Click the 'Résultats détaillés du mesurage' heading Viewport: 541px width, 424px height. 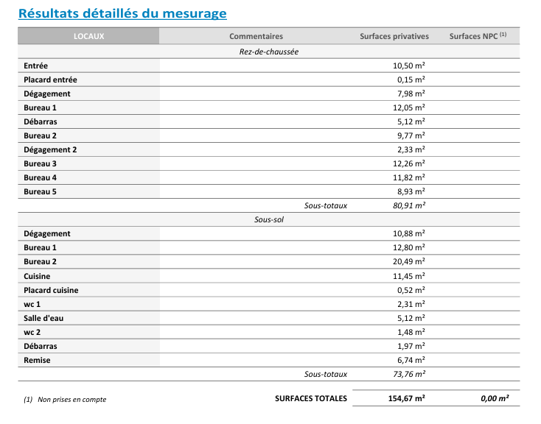122,13
